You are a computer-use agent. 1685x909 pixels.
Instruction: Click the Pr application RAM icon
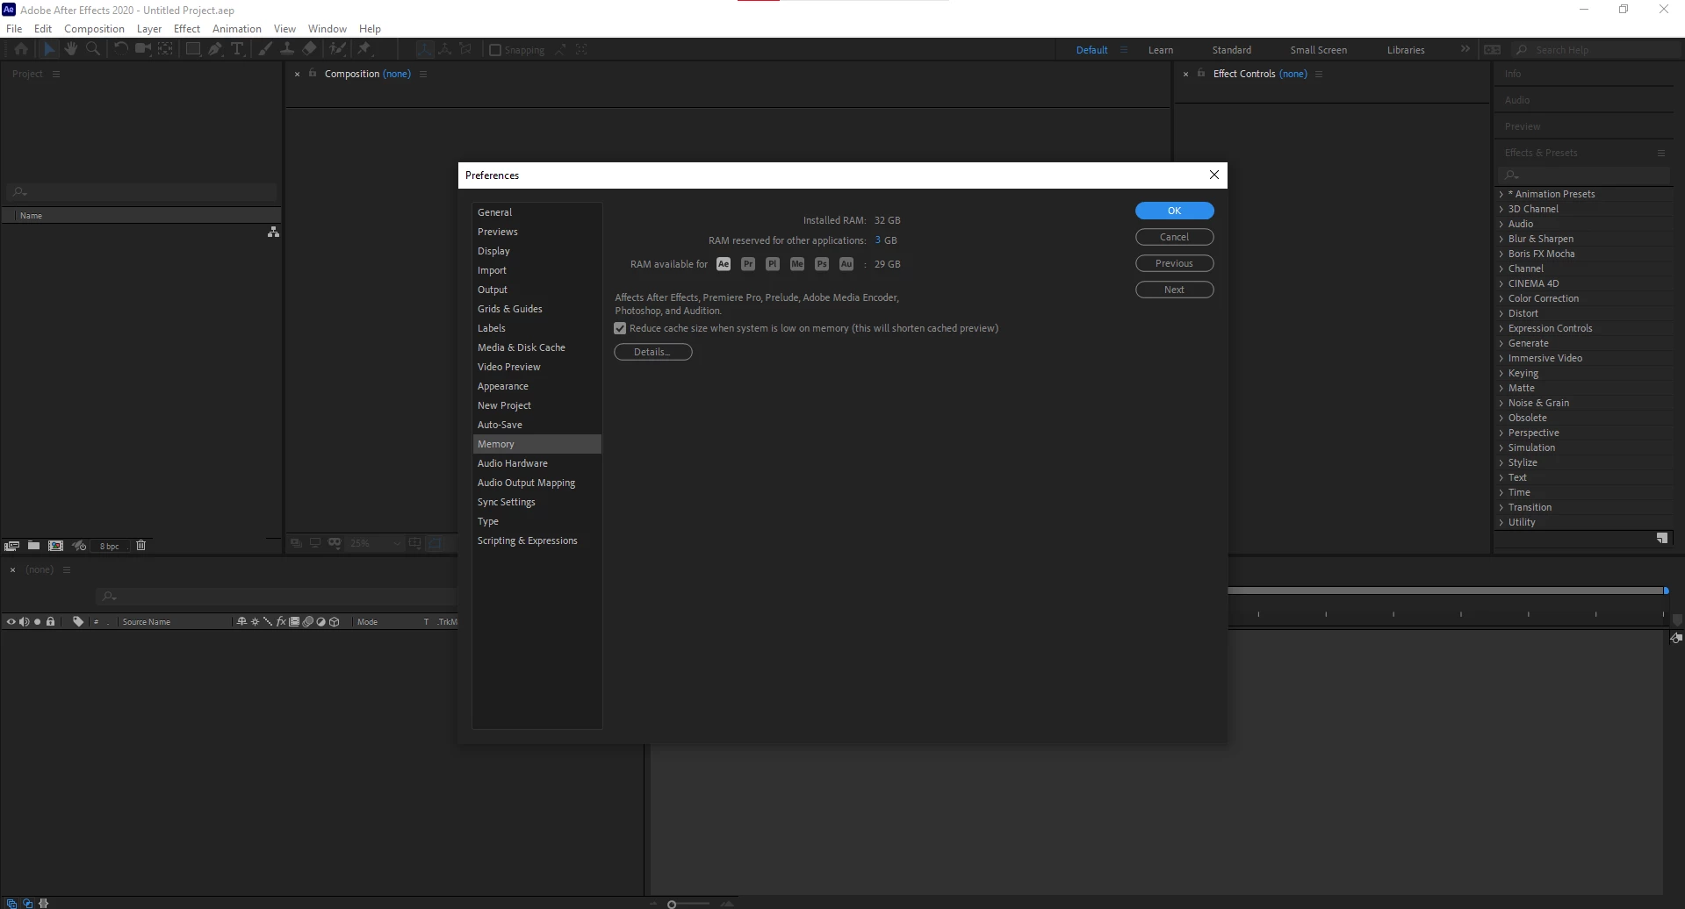pos(748,264)
